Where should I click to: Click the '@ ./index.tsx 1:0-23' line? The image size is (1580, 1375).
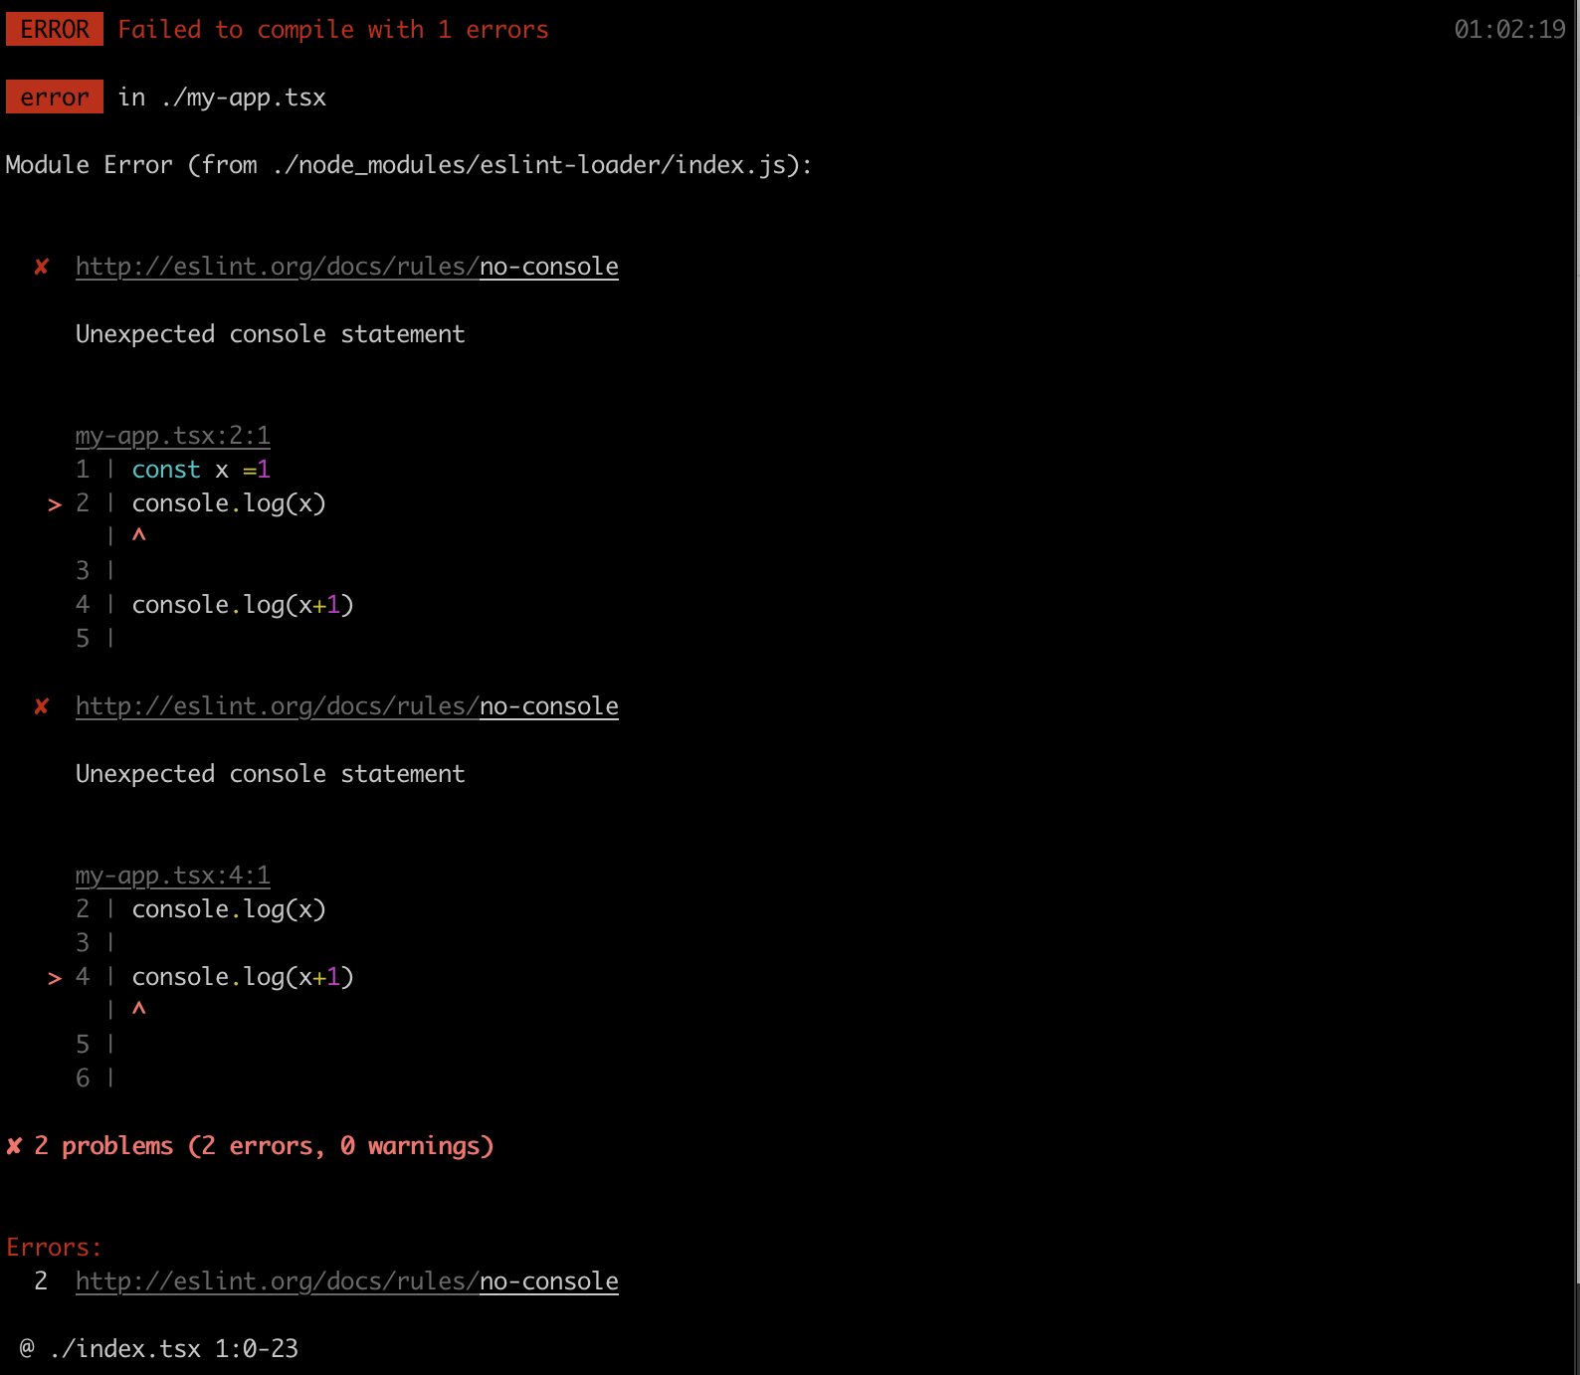(x=159, y=1349)
